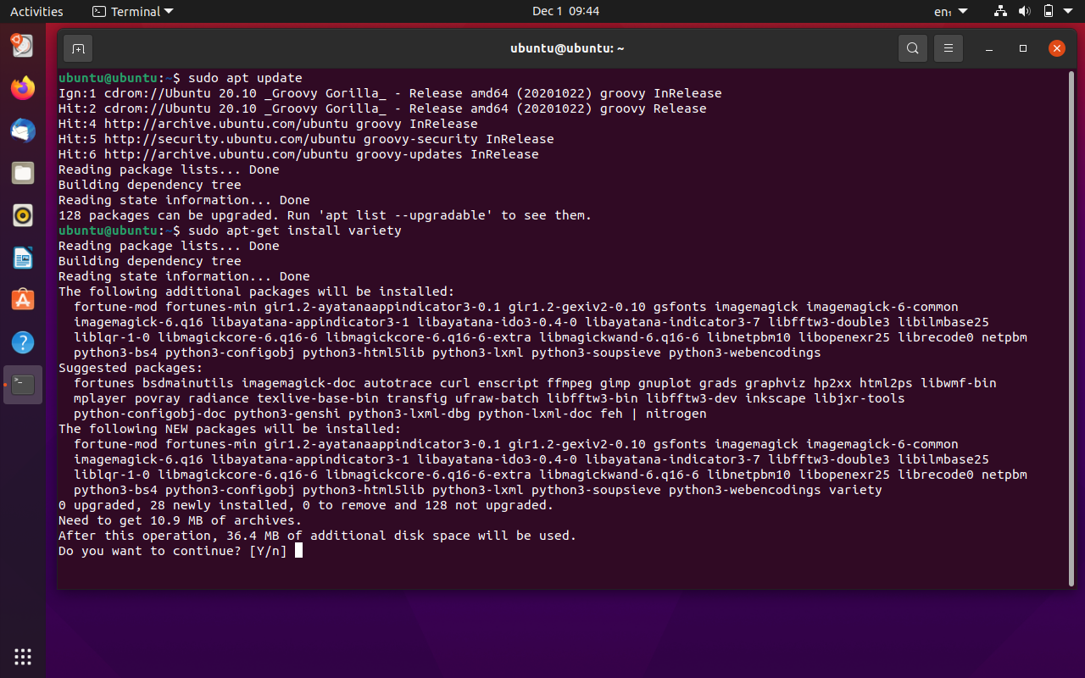Click the blinking cursor block after [Y/n]
Screen dimensions: 1085x678
click(x=298, y=551)
